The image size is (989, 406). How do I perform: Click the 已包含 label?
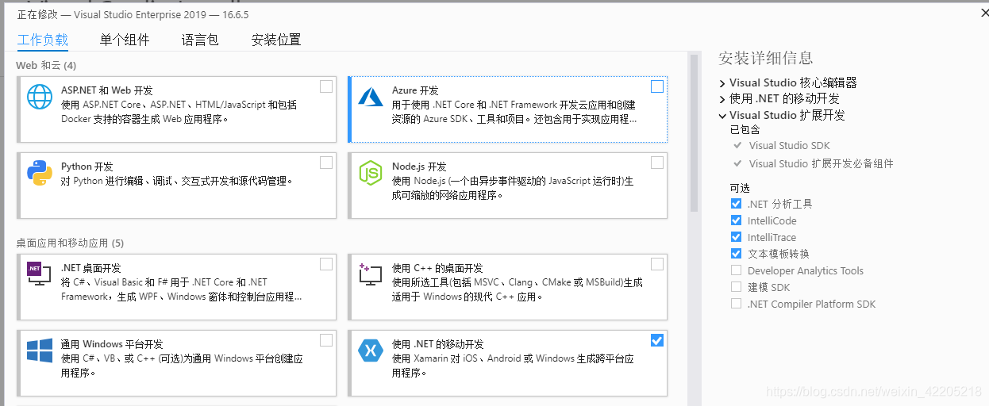tap(745, 130)
